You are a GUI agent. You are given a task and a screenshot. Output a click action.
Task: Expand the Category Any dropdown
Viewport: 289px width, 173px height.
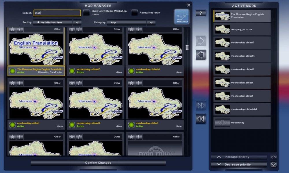pyautogui.click(x=127, y=22)
